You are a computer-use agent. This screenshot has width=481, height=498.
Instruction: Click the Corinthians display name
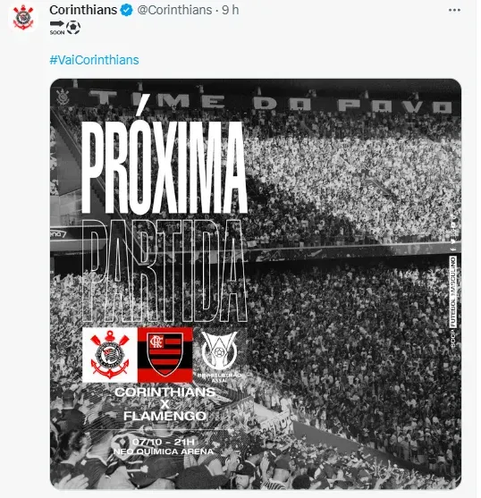[x=83, y=10]
